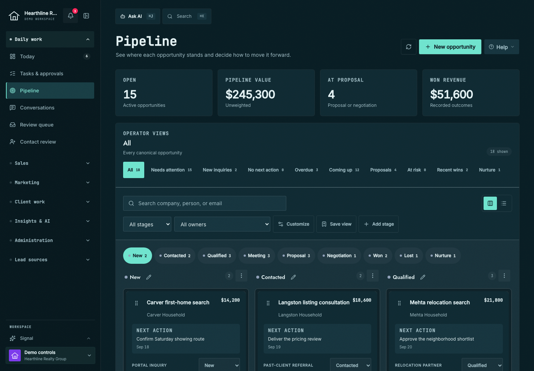
Task: Open the Needs attention view tab
Action: [x=171, y=170]
